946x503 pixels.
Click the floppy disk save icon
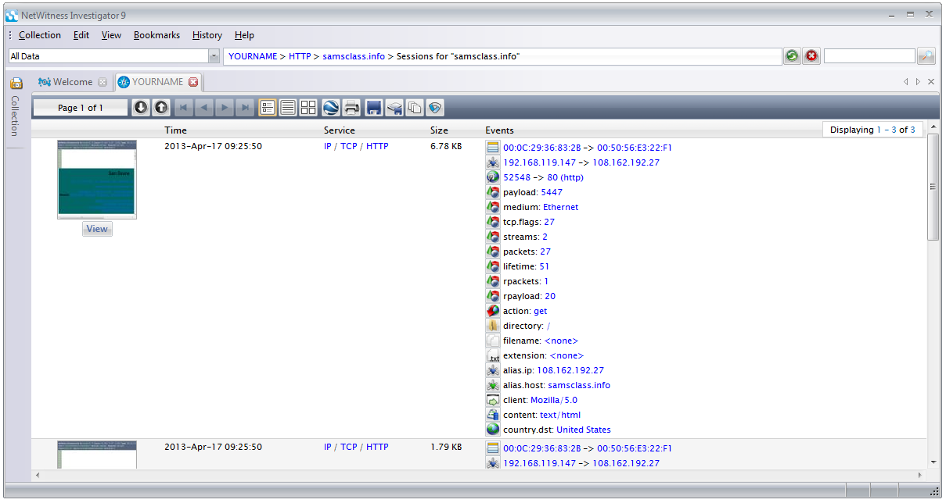374,108
